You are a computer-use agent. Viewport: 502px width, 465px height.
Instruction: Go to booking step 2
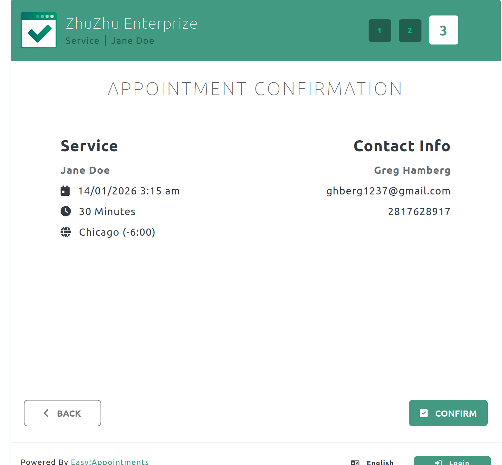(410, 31)
